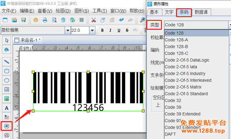Screen dimensions: 231x139
Task: Choose Code 2-Of-5 Standard option
Action: click(197, 94)
